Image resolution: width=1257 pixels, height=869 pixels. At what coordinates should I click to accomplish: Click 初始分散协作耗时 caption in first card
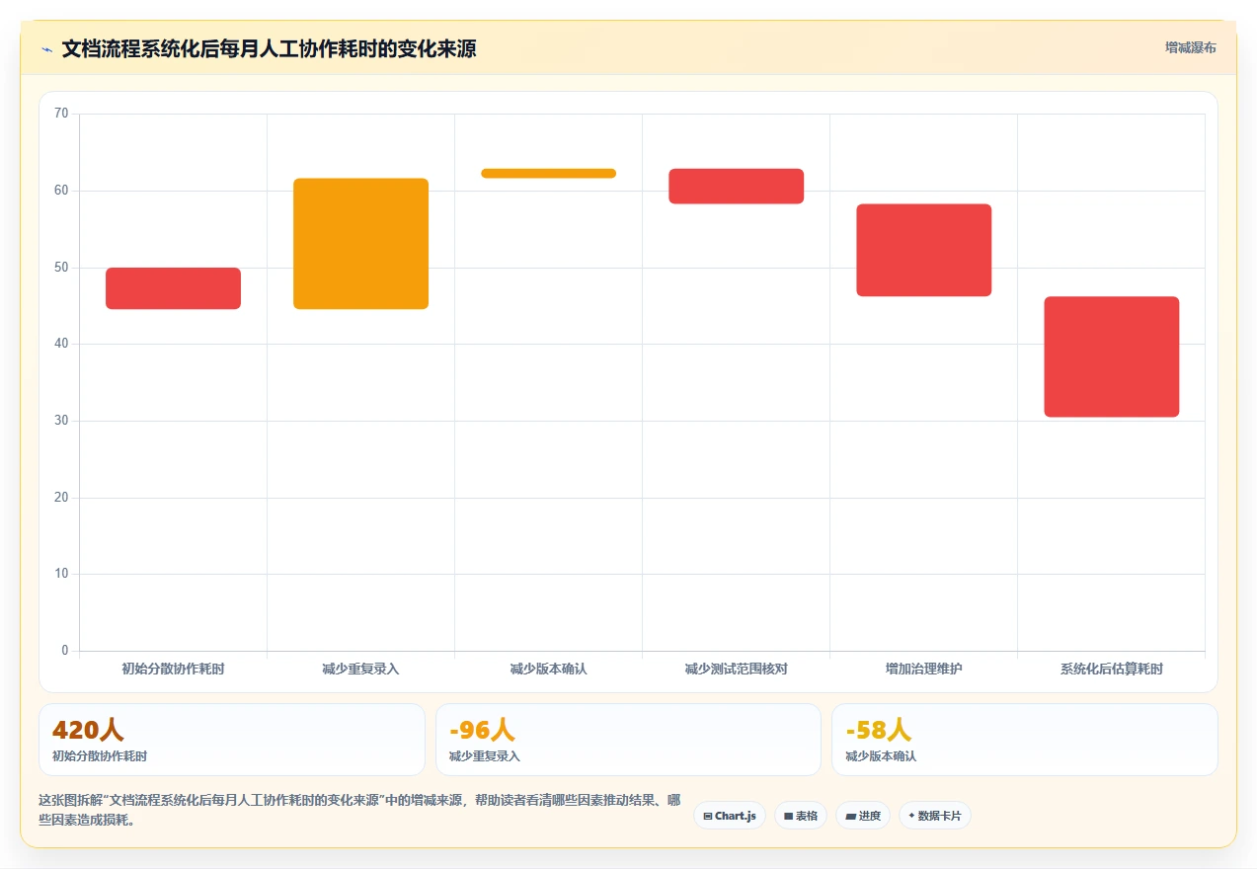100,756
